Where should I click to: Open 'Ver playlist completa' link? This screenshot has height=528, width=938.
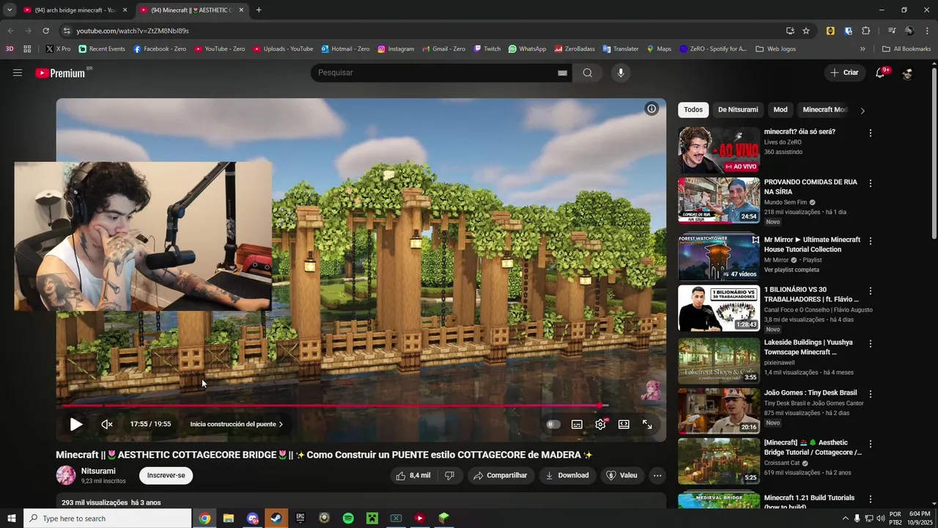(x=791, y=270)
